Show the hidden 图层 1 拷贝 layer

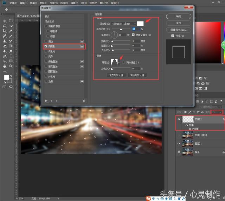(x=179, y=135)
